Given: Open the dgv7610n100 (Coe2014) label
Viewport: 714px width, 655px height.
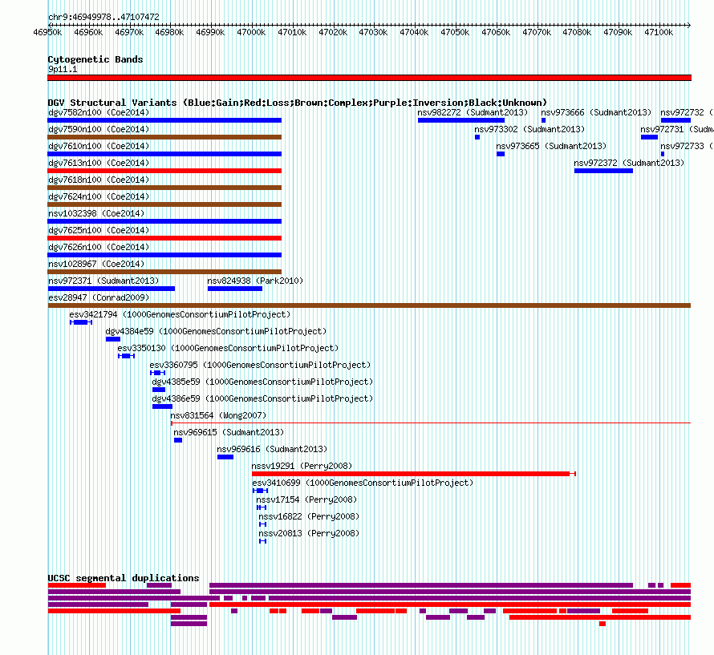Looking at the screenshot, I should coord(99,146).
